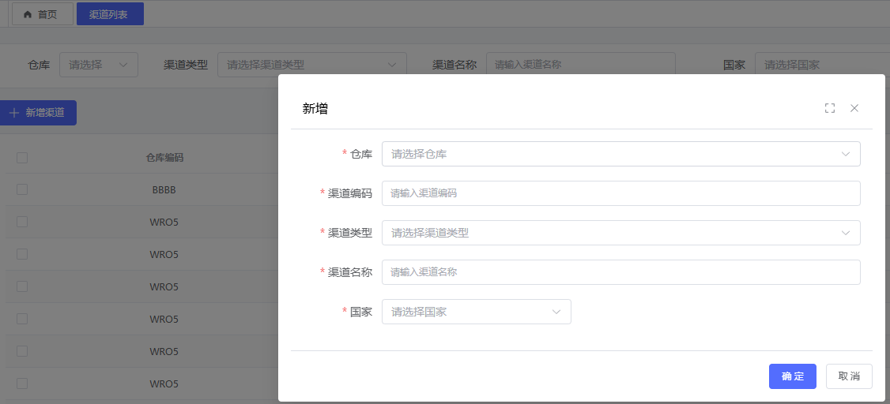The height and width of the screenshot is (404, 890).
Task: Open the 请选择渠道类型 dropdown in dialog
Action: click(x=609, y=233)
